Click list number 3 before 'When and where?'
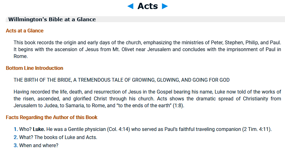 click(16, 146)
